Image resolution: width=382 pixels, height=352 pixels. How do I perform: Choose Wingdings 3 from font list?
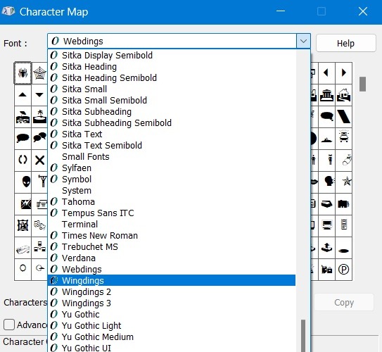(x=172, y=303)
